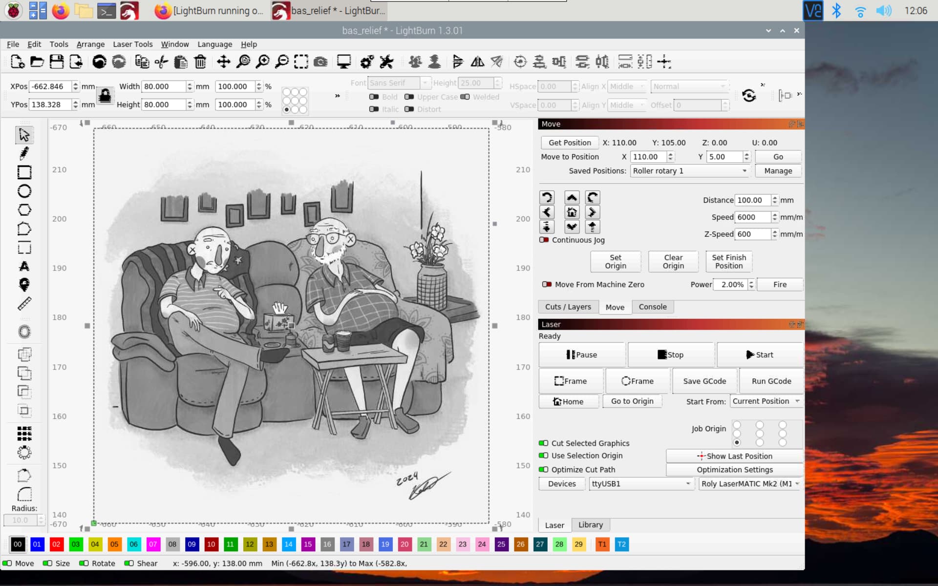Select the Draw Lines pencil tool
938x586 pixels.
[x=24, y=153]
